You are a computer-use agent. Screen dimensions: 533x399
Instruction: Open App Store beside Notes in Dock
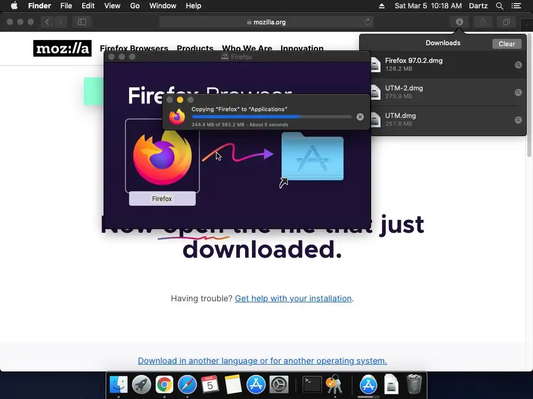click(256, 384)
